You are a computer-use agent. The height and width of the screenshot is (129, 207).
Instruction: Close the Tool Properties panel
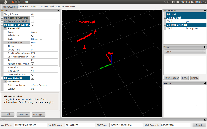click(x=205, y=11)
